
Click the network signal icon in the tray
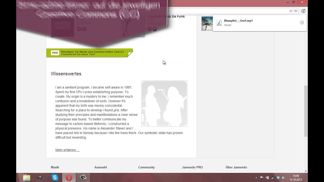tap(272, 178)
